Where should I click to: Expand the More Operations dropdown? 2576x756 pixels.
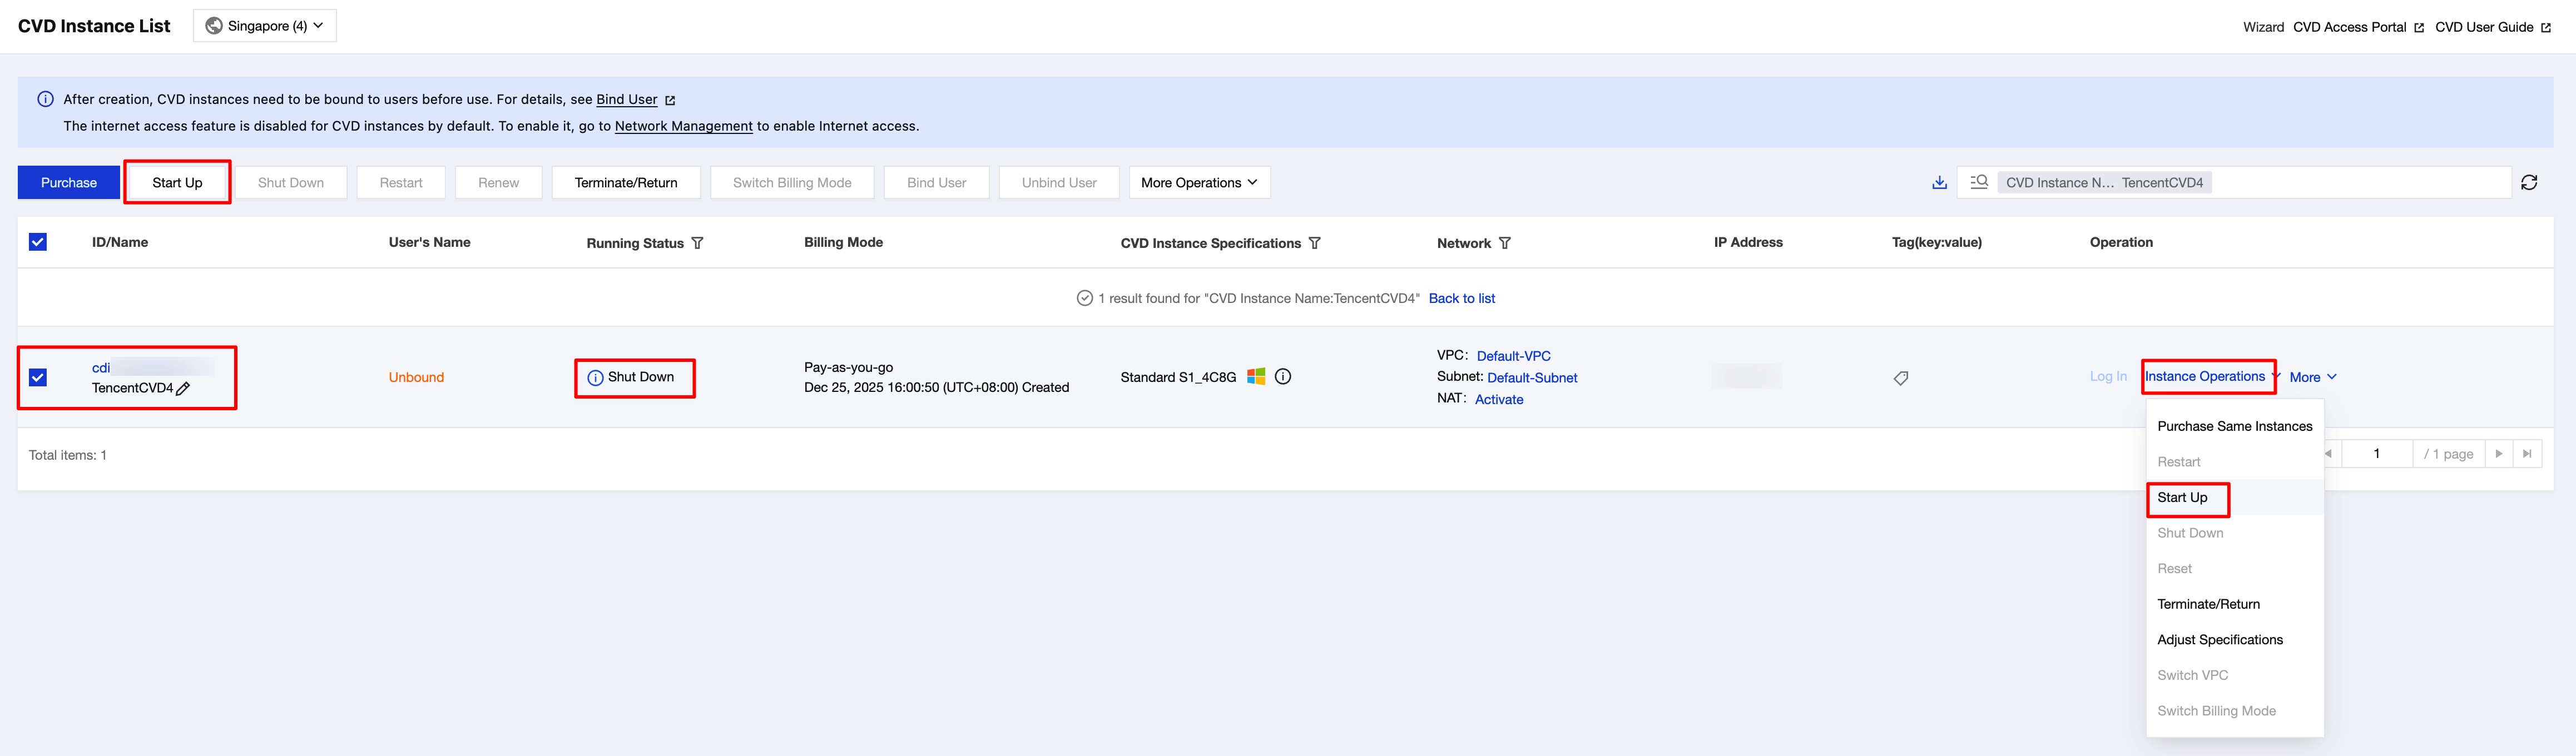(1199, 183)
